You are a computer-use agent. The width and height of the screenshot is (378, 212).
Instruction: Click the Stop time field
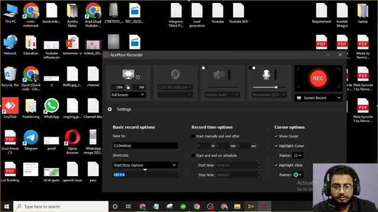point(238,175)
